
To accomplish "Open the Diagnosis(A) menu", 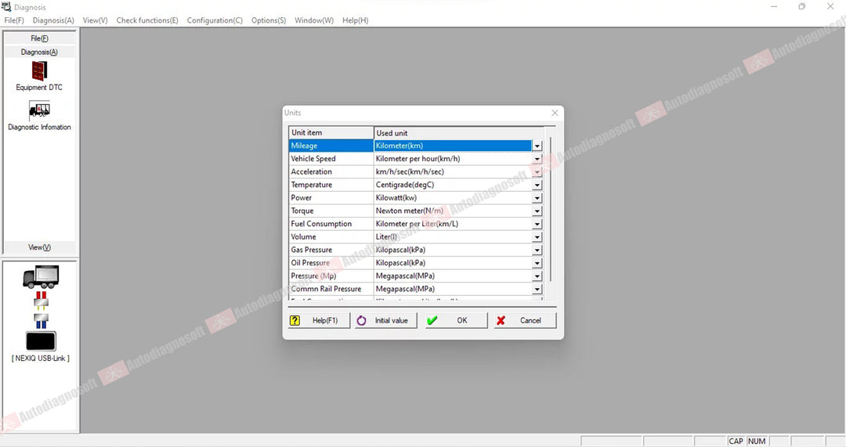I will 53,20.
